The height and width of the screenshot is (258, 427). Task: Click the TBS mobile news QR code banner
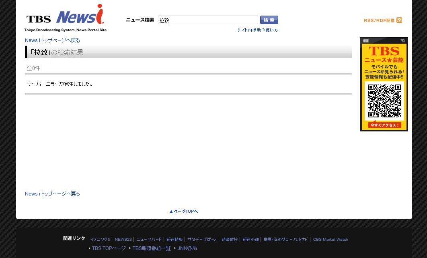click(384, 85)
